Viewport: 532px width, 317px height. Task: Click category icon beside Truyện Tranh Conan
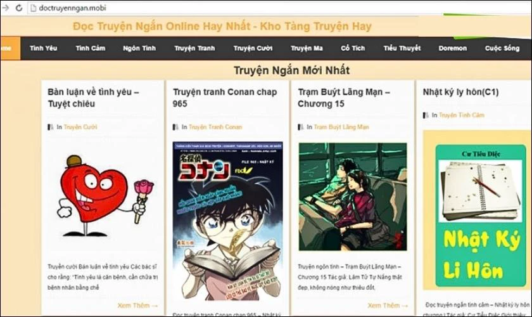(x=175, y=127)
